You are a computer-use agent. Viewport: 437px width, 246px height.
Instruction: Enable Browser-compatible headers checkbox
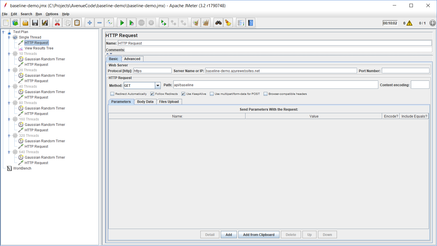[x=266, y=94]
